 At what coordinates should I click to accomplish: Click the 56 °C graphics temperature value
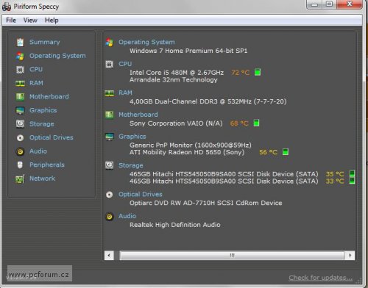[x=268, y=152]
